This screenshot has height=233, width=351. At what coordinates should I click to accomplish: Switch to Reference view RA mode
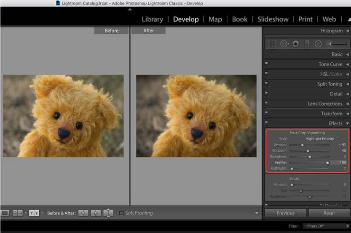pyautogui.click(x=17, y=213)
